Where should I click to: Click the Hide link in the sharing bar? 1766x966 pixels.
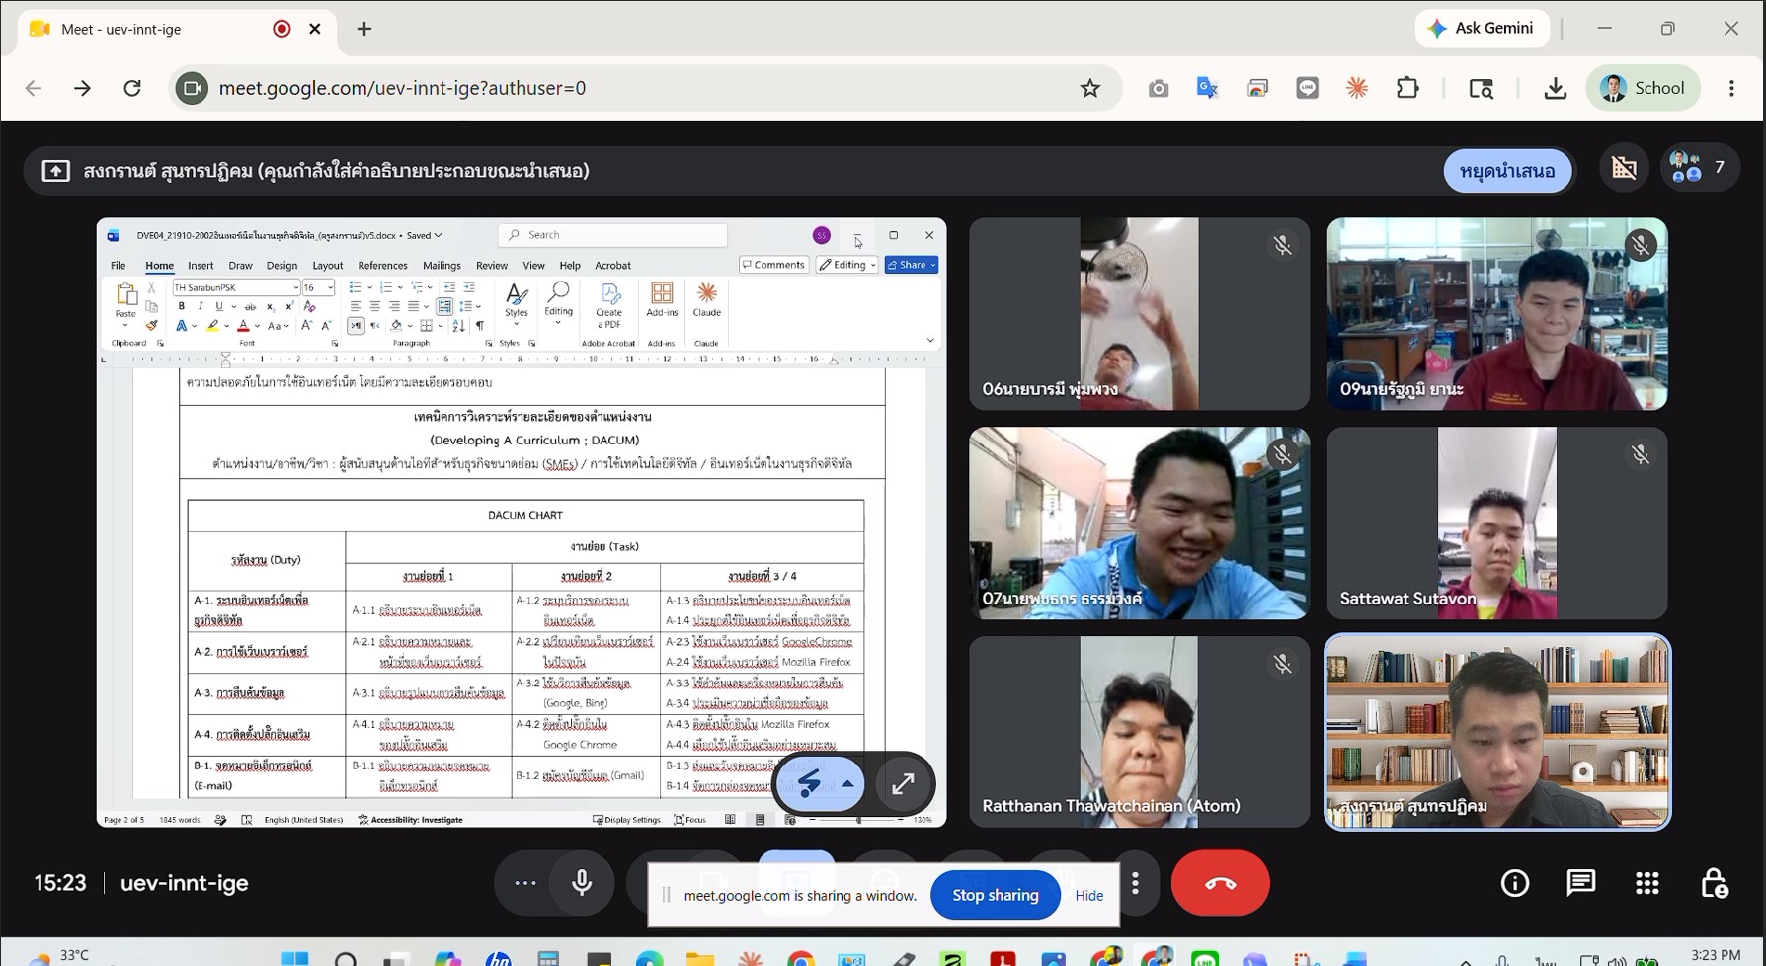pos(1088,895)
